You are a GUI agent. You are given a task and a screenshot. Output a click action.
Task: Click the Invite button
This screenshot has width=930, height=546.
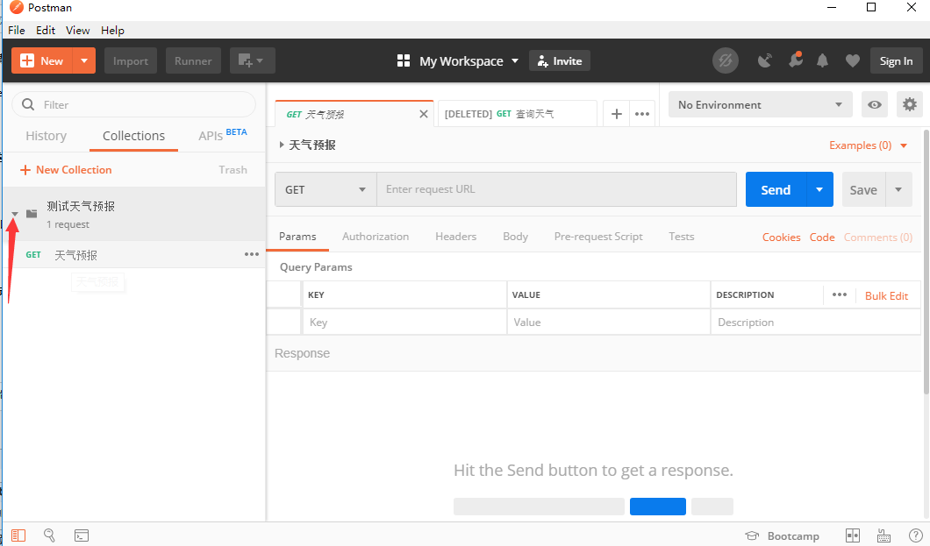[x=559, y=61]
